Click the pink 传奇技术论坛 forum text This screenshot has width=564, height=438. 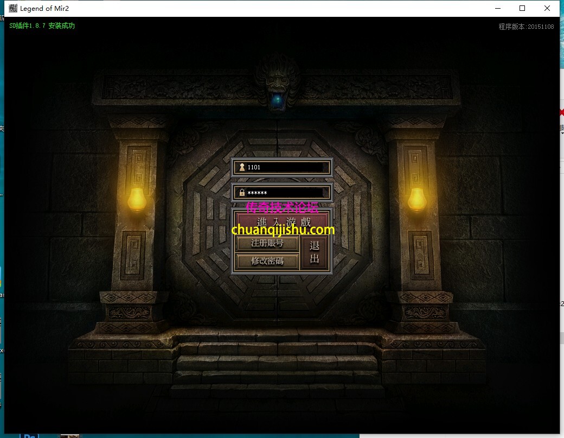point(280,207)
